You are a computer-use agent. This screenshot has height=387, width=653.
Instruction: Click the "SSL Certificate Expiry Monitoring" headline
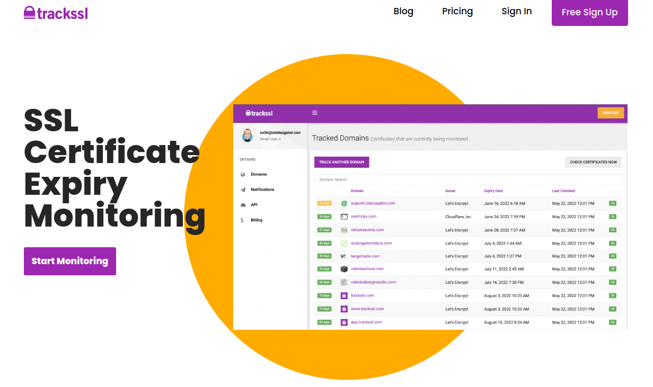(x=114, y=168)
